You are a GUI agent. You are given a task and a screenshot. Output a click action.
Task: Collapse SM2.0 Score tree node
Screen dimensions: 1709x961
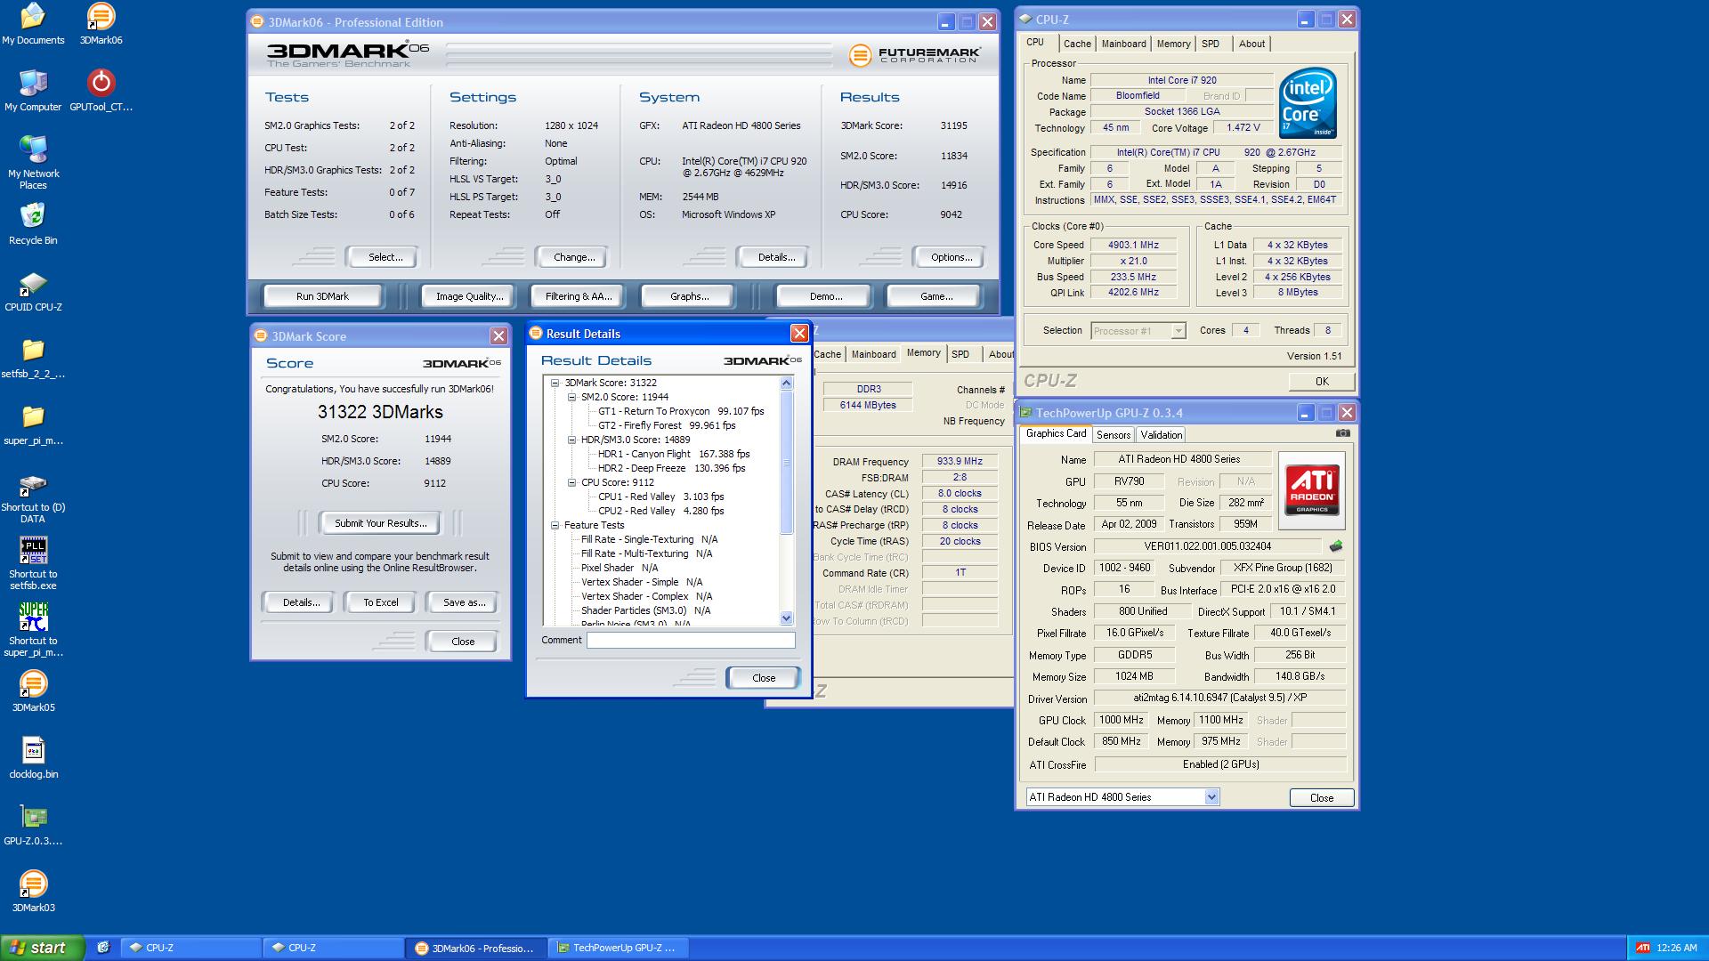(571, 397)
